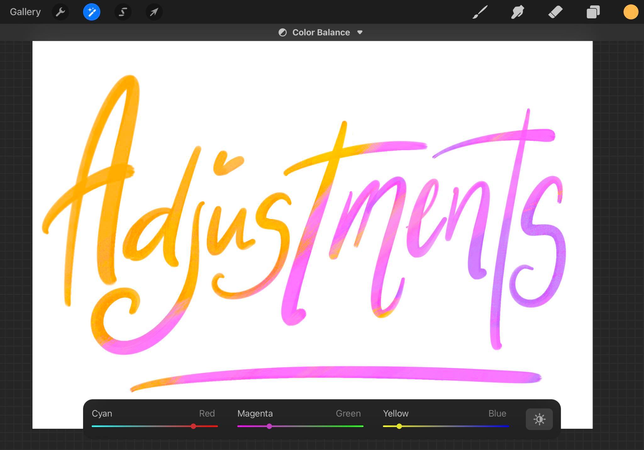Viewport: 644px width, 450px height.
Task: Expand Color Balance dropdown arrow
Action: click(x=360, y=32)
